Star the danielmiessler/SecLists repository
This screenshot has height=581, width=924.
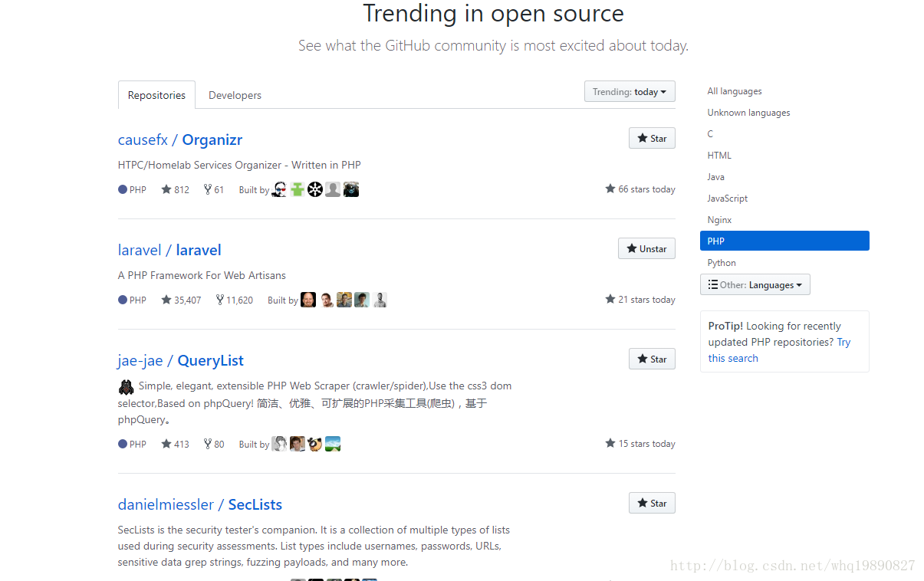coord(652,503)
